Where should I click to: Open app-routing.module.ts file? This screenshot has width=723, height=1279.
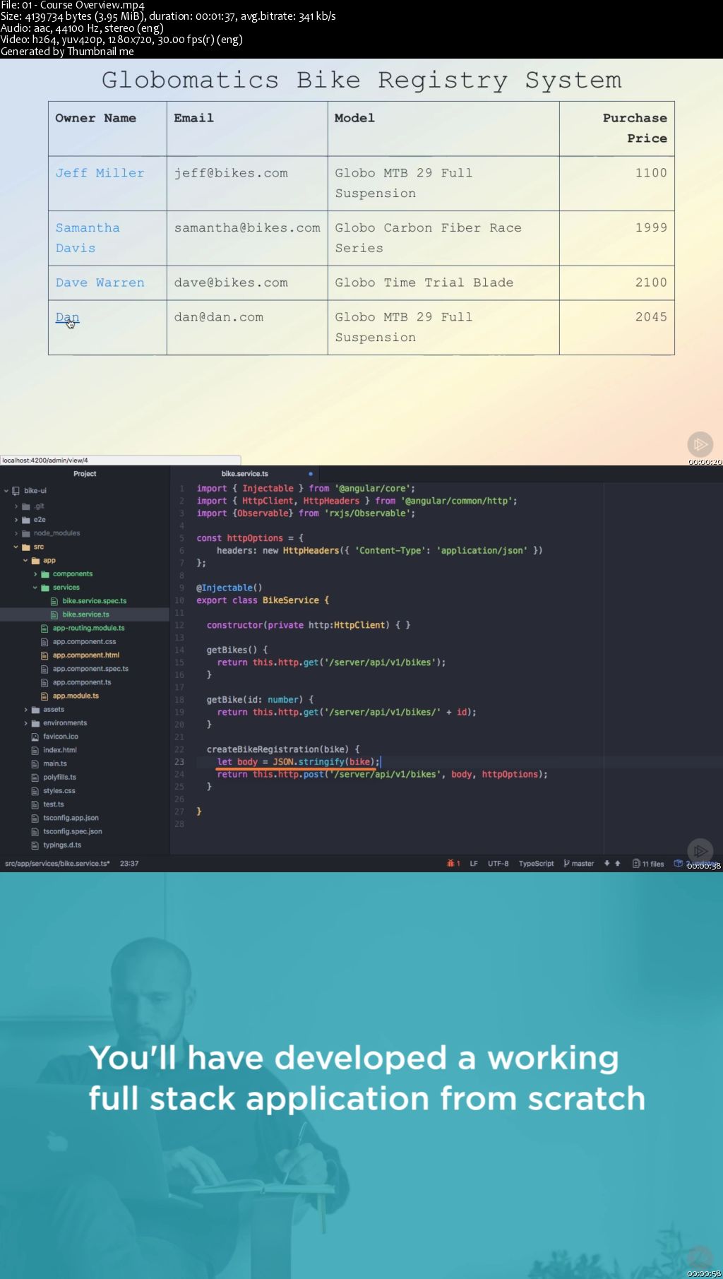click(89, 628)
